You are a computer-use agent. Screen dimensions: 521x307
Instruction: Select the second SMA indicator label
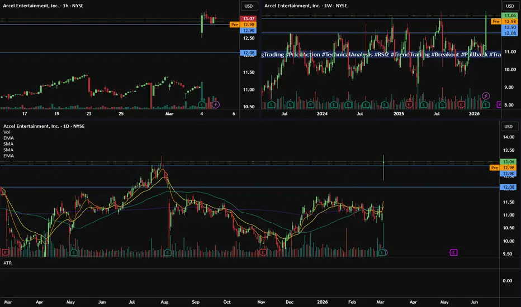click(x=8, y=150)
